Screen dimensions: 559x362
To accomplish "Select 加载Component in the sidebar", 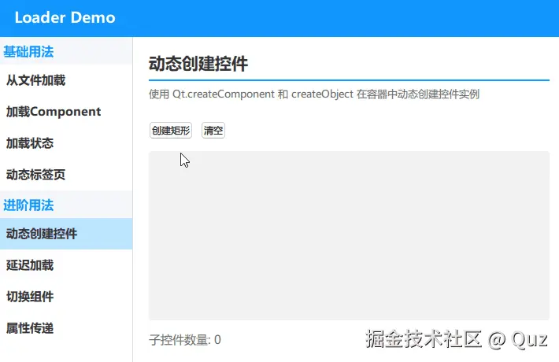I will point(66,112).
